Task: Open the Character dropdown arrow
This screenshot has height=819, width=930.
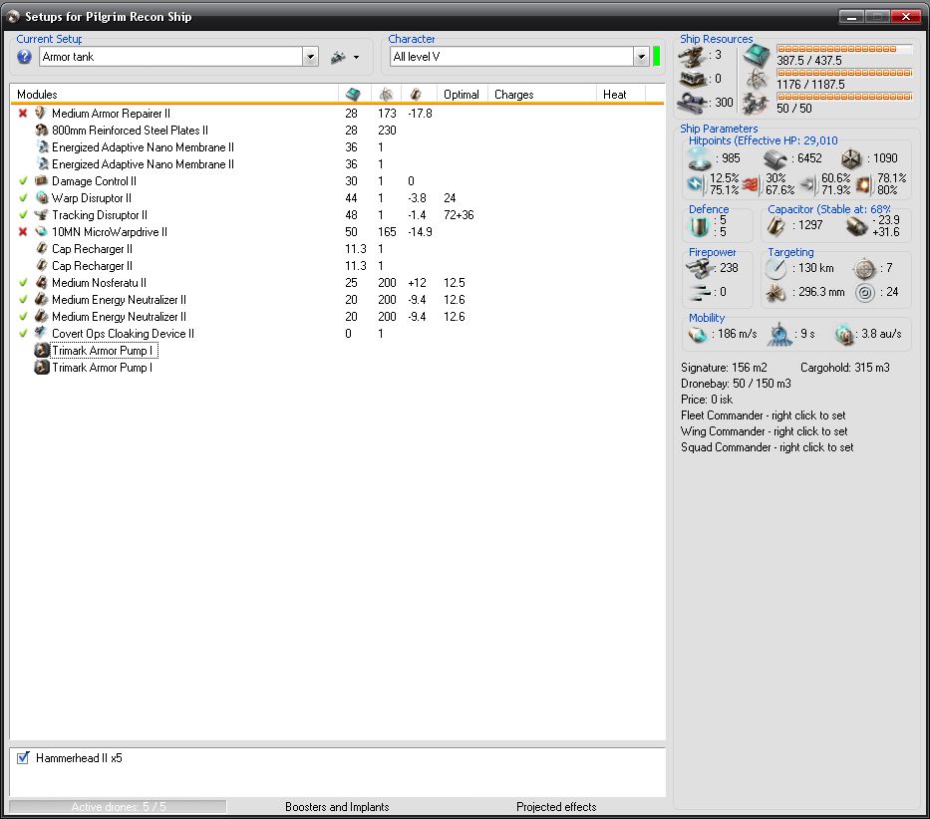Action: click(641, 57)
